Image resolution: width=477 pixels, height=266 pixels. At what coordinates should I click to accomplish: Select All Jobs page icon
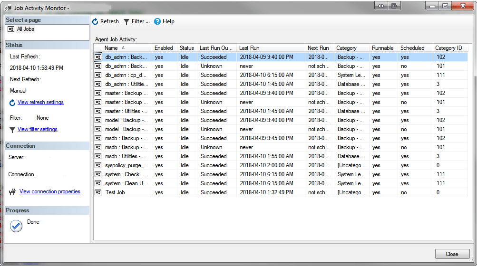pyautogui.click(x=11, y=29)
